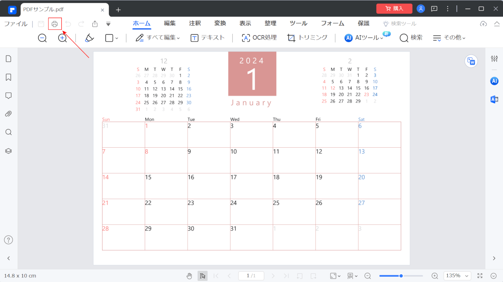Open the quick access toolbar dropdown arrow

[x=108, y=24]
